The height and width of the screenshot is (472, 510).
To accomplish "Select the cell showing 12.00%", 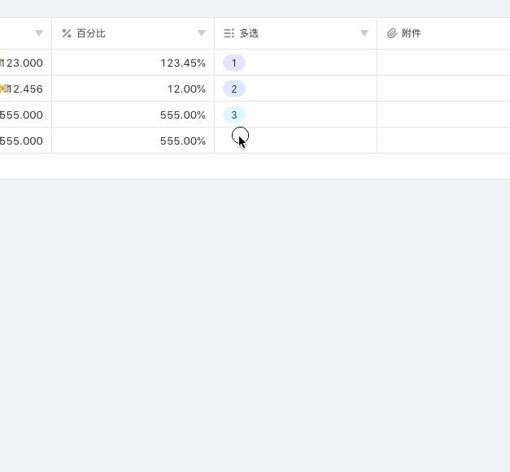I will (133, 89).
